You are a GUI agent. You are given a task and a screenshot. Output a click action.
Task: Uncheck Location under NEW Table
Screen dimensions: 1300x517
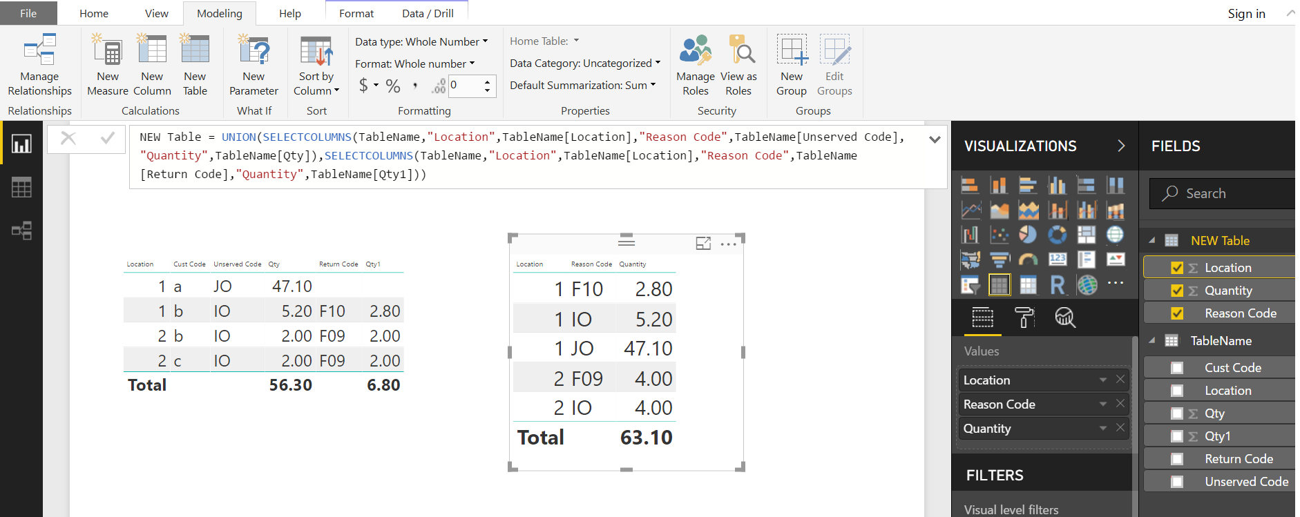(1177, 268)
